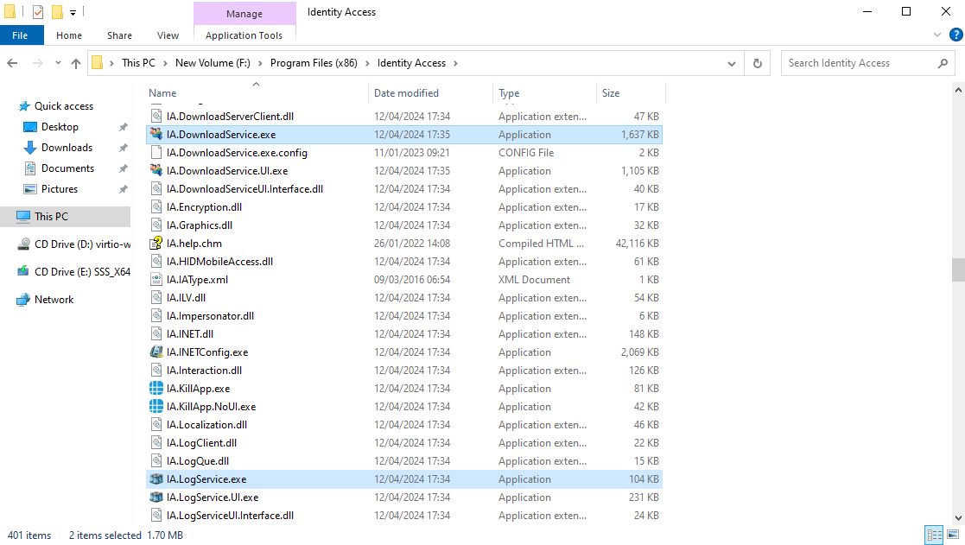Open recent locations dropdown arrow
Screen dimensions: 965x545
pos(58,63)
